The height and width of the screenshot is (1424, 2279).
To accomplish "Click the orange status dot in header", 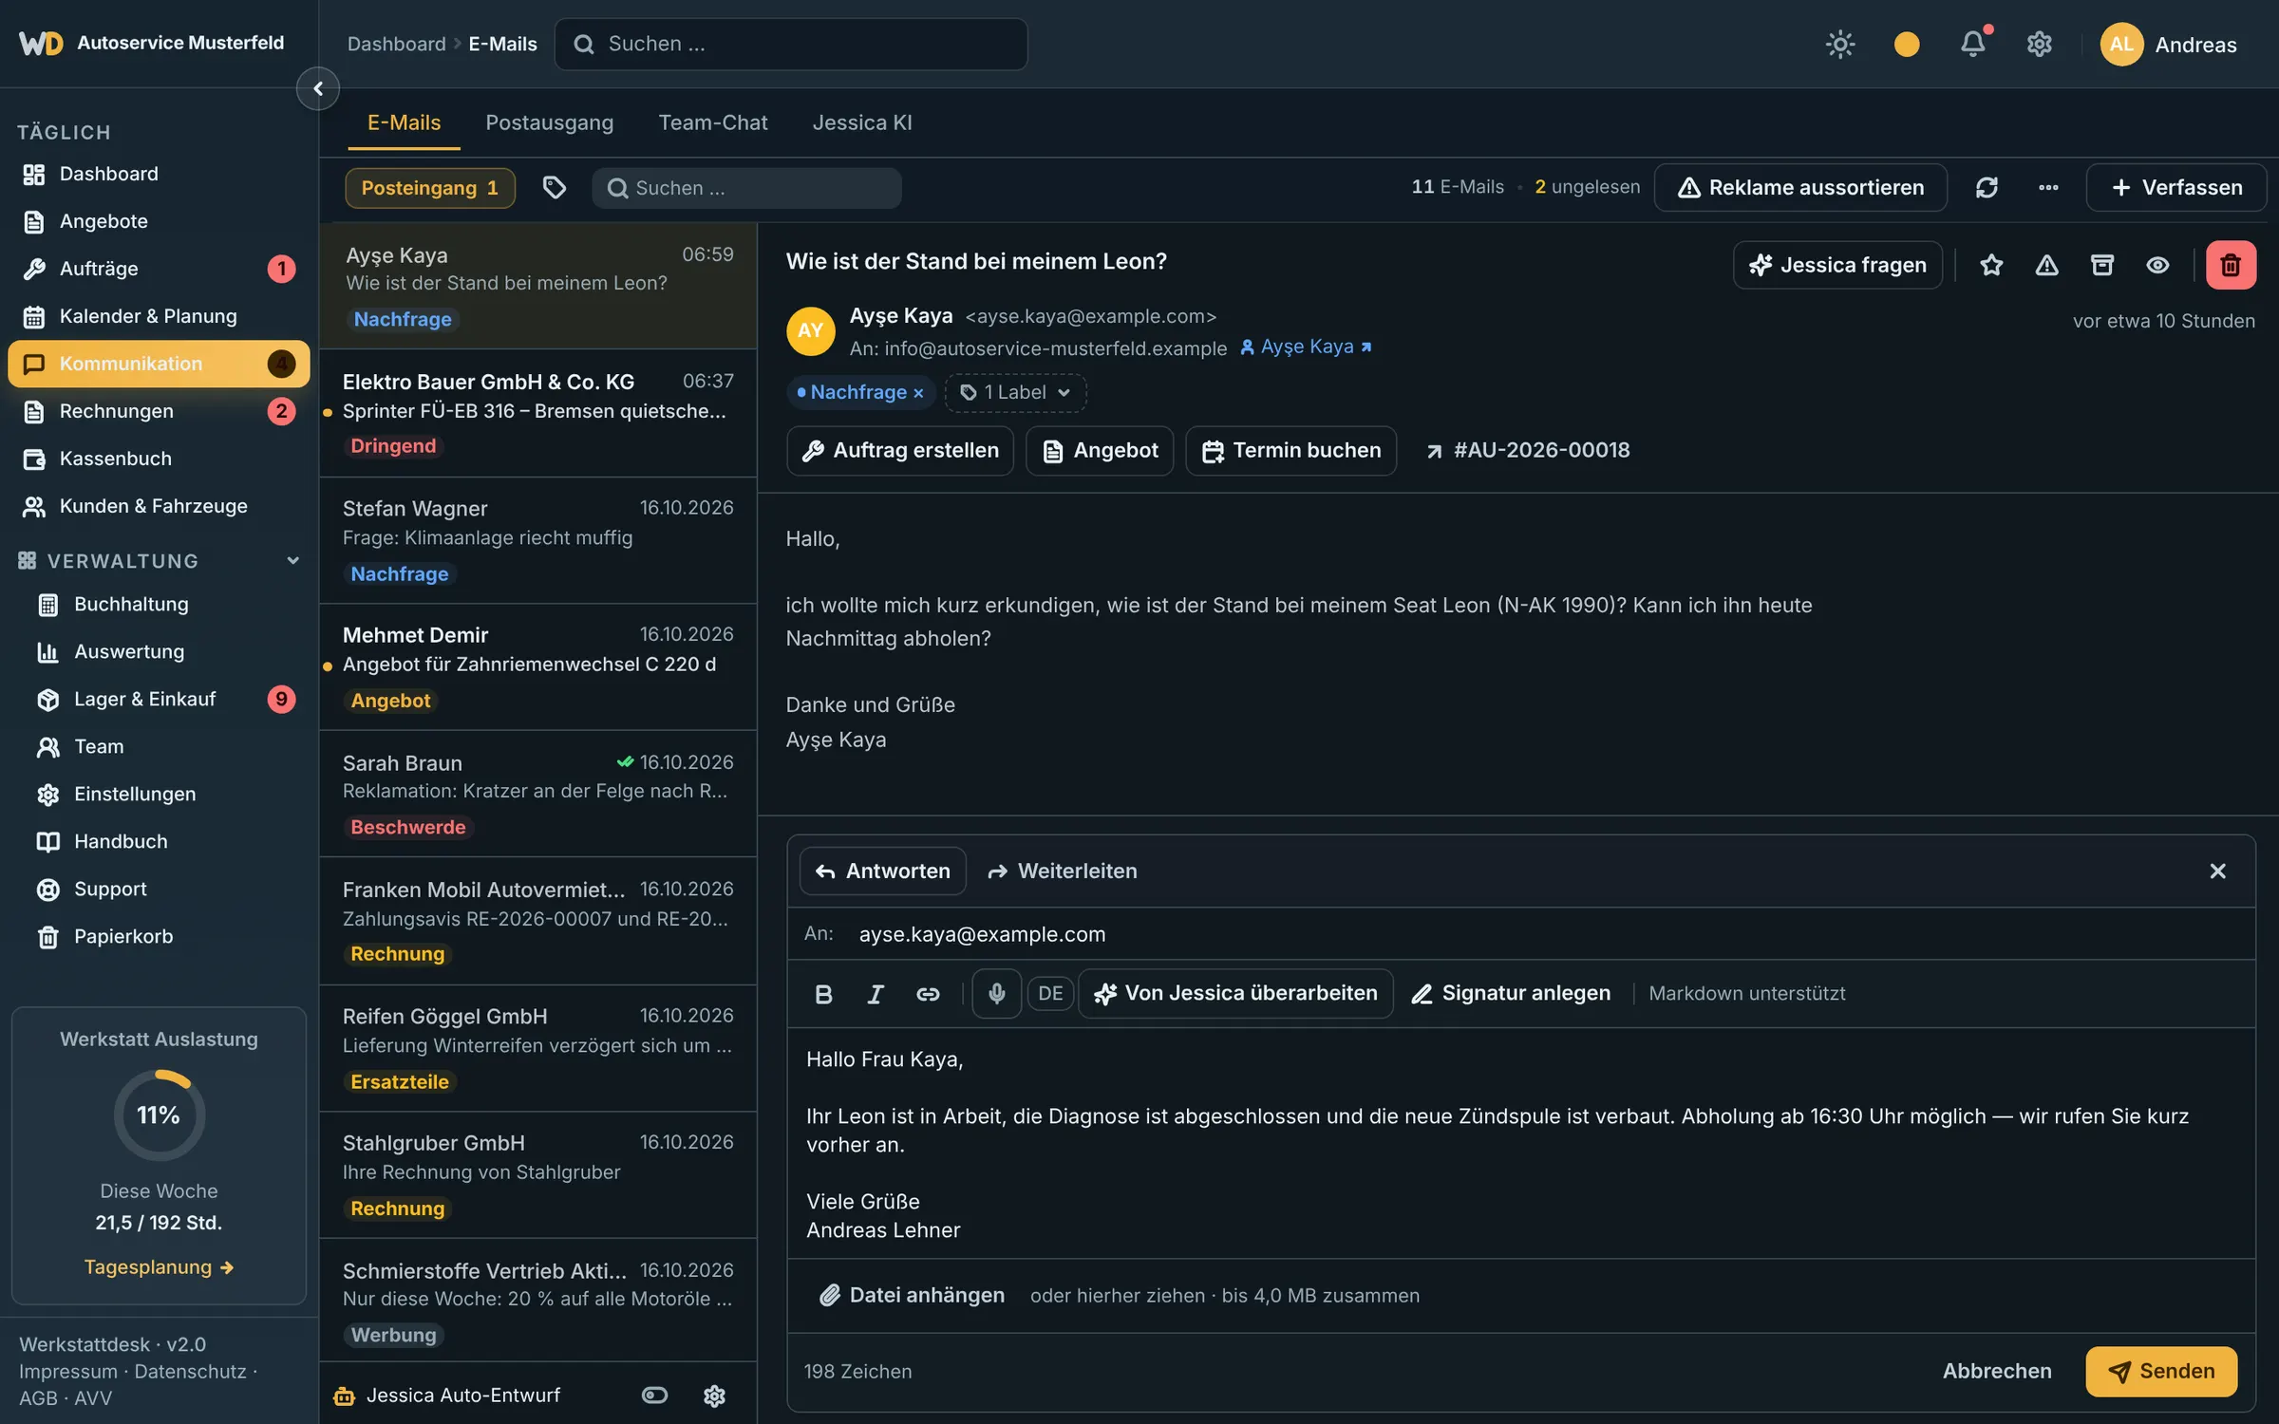I will (x=1907, y=44).
